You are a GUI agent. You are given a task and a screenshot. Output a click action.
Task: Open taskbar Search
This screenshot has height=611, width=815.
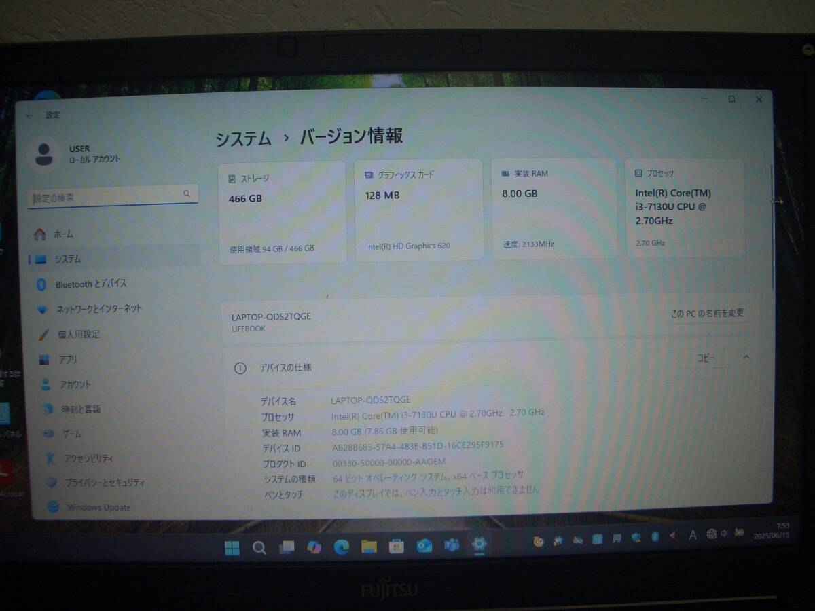(x=259, y=547)
